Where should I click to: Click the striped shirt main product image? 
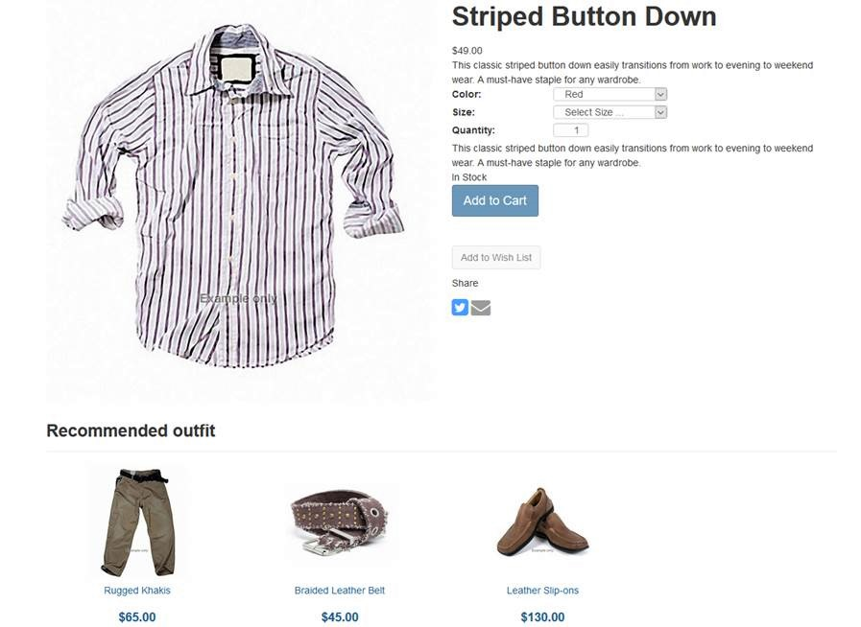pyautogui.click(x=240, y=201)
